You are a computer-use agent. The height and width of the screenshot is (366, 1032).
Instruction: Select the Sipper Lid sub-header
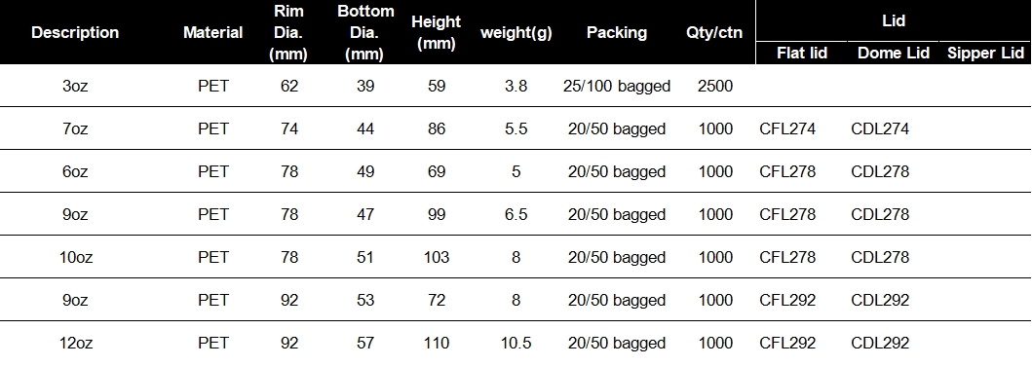coord(985,54)
